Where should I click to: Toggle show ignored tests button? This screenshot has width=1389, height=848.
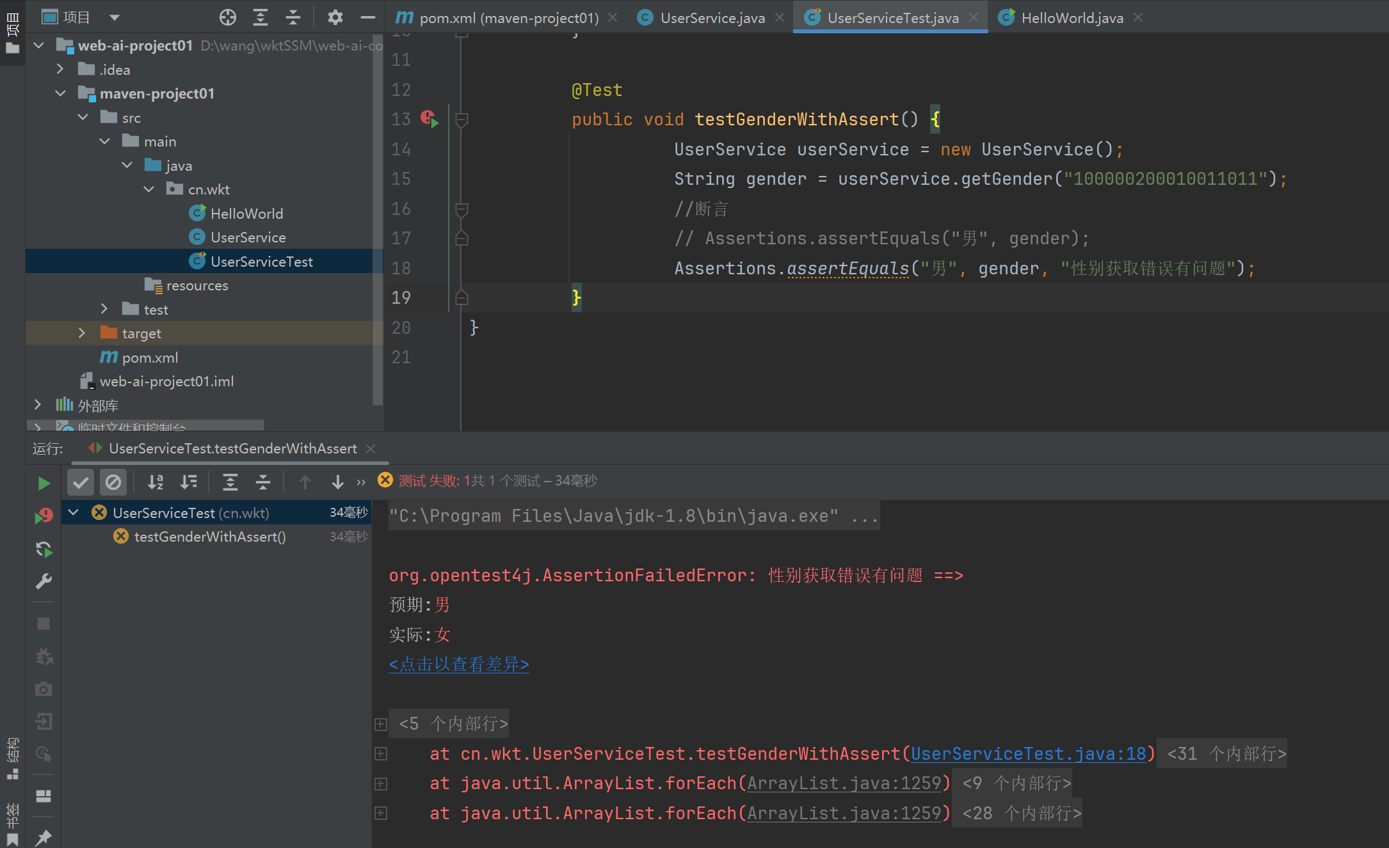(x=113, y=482)
